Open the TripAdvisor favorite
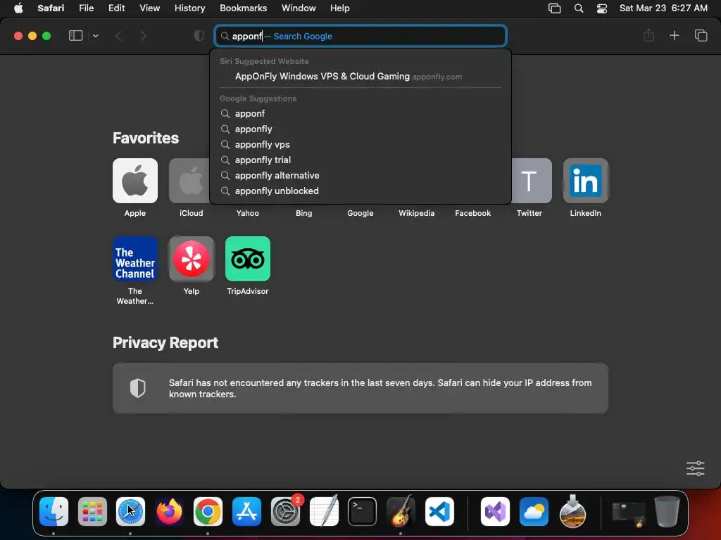This screenshot has width=721, height=540. pos(248,259)
